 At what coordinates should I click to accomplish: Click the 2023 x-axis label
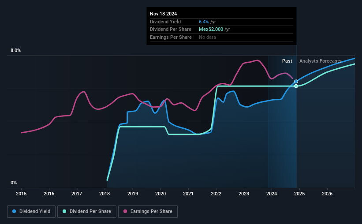[x=244, y=194]
